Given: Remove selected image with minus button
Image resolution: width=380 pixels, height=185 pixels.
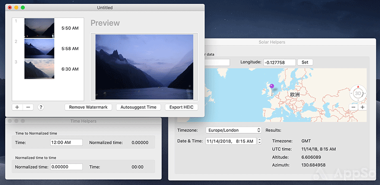Looking at the screenshot, I should point(28,107).
